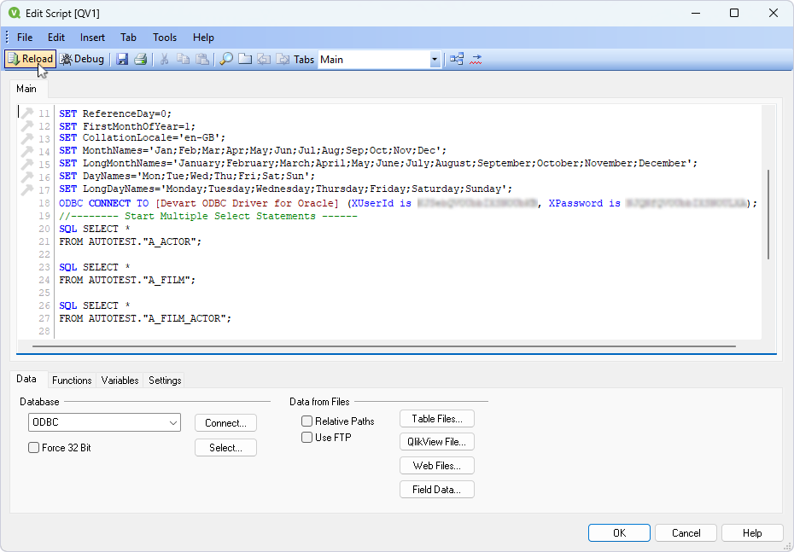Click the Connect... button

click(225, 422)
